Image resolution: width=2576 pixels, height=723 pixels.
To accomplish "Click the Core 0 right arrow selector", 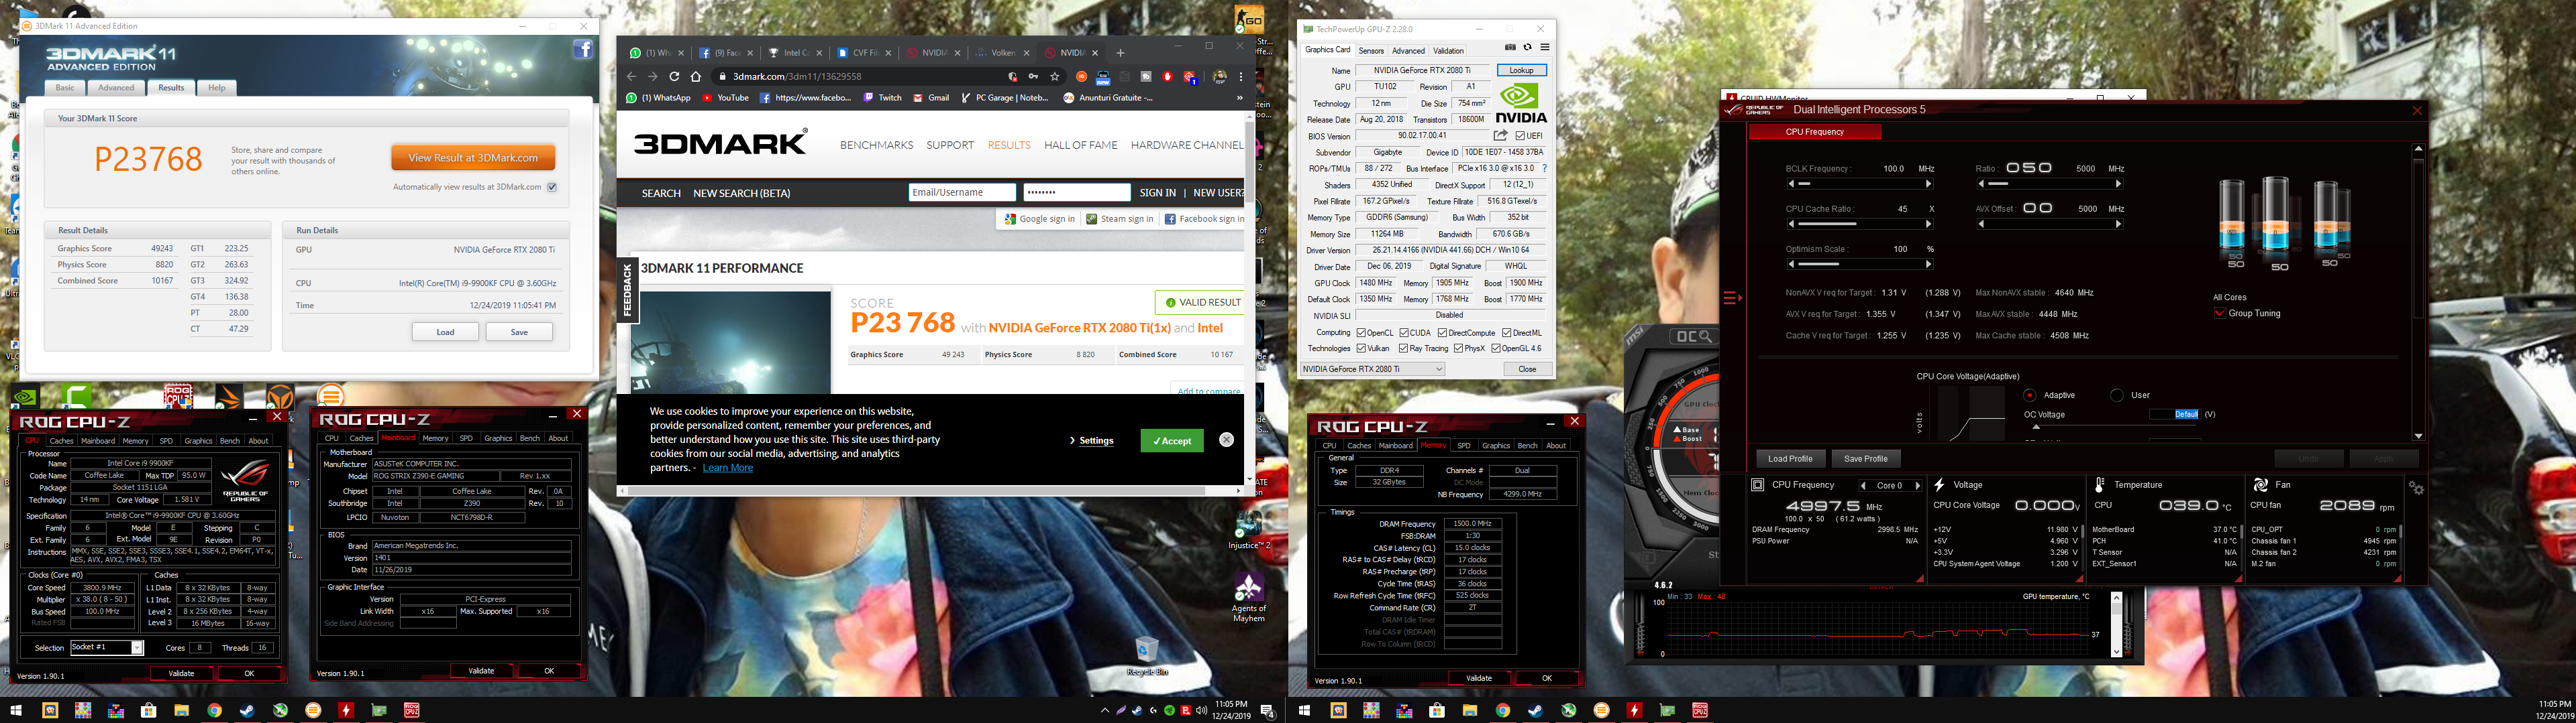I will 1917,486.
